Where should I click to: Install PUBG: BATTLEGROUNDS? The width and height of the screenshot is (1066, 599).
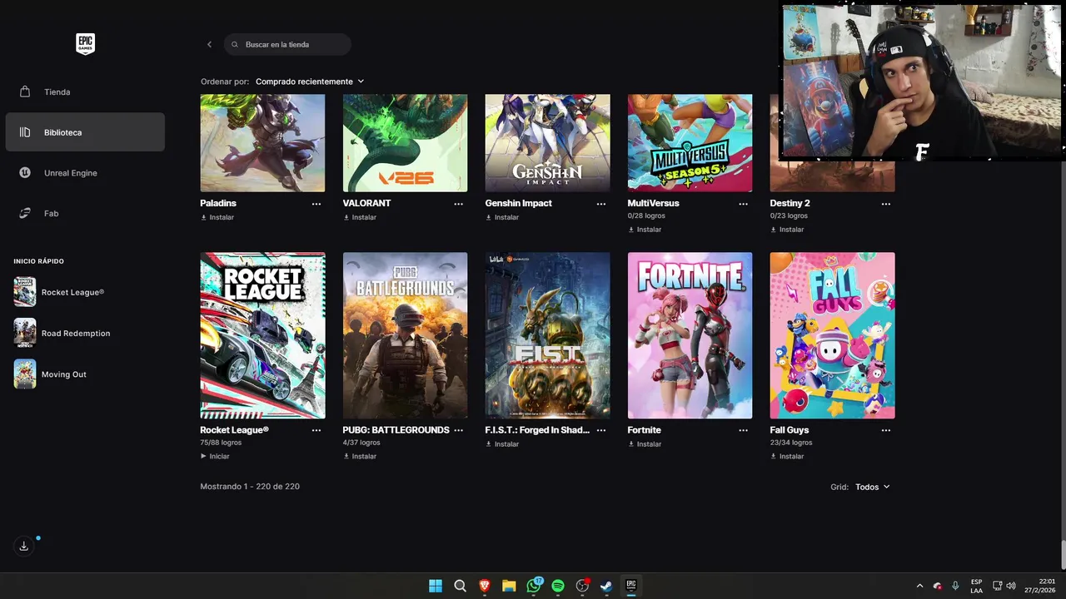360,456
